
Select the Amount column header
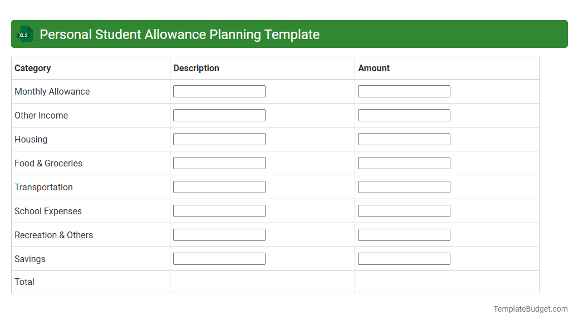pos(374,68)
